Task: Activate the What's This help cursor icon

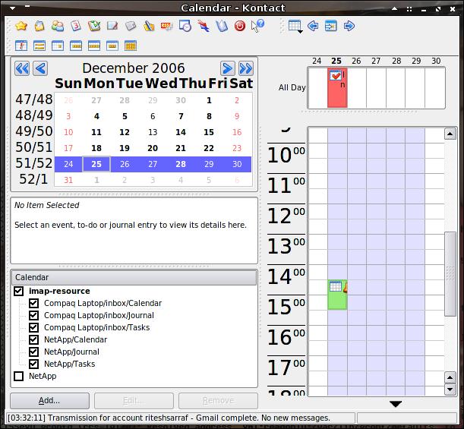Action: (x=257, y=26)
